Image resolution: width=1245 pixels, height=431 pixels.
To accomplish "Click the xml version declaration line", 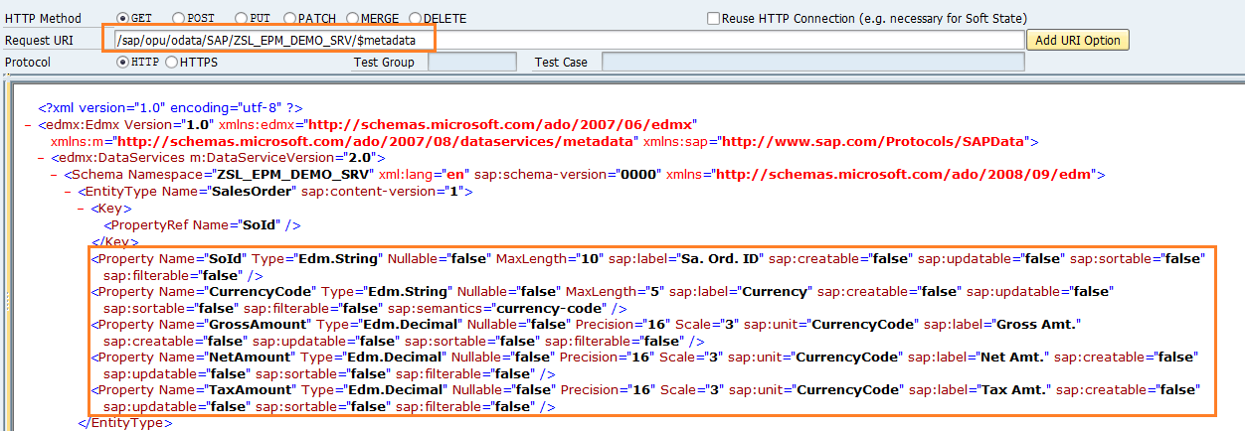I will [170, 107].
